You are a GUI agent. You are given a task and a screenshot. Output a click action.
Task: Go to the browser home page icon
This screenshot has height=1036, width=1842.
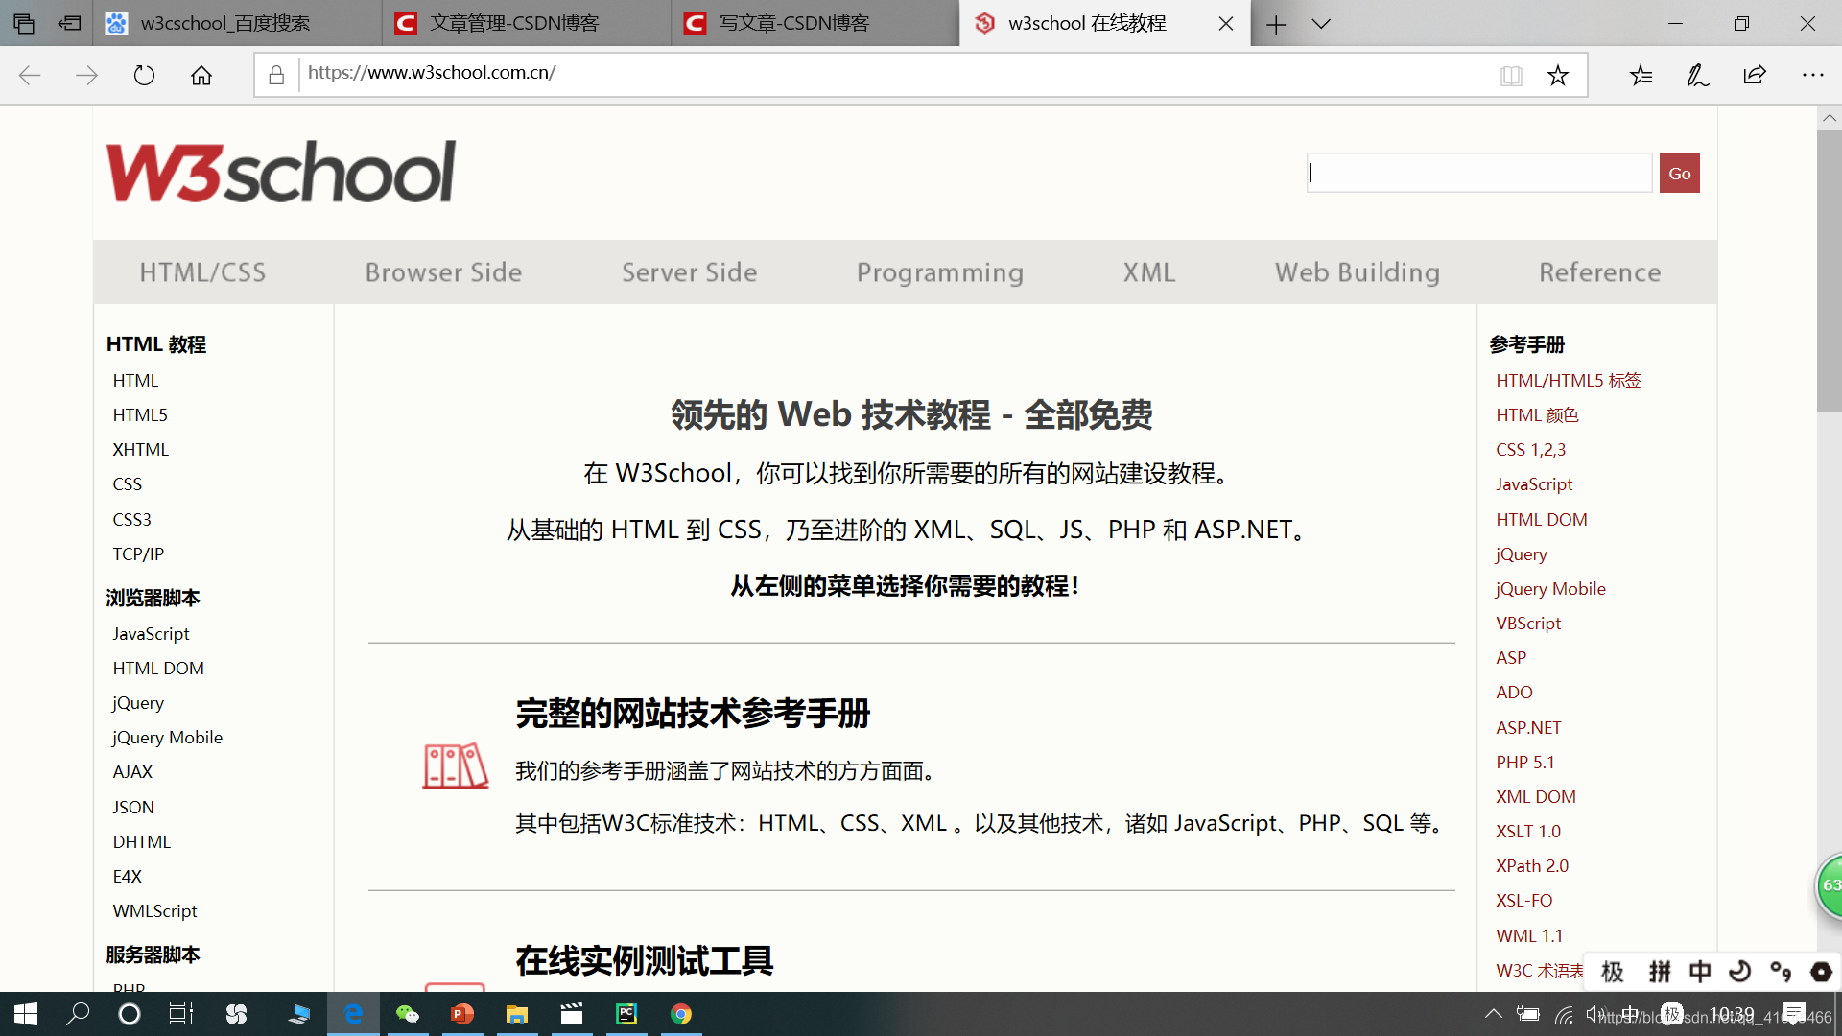point(201,75)
